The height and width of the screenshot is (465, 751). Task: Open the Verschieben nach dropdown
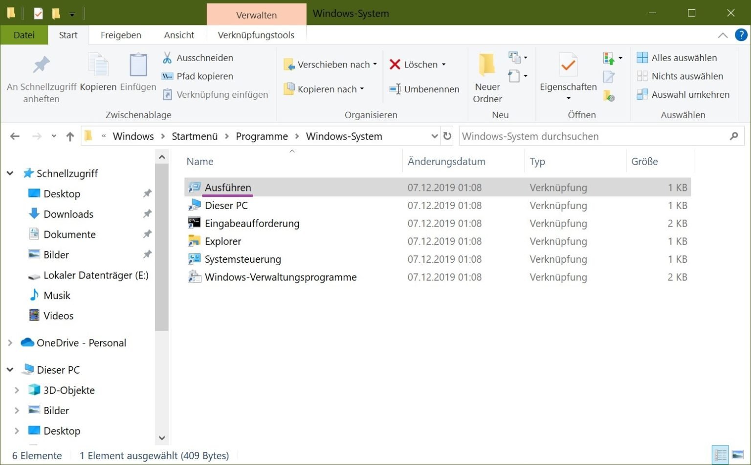(x=375, y=64)
